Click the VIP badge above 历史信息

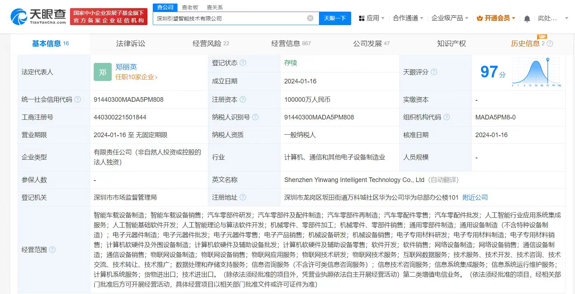click(x=542, y=37)
